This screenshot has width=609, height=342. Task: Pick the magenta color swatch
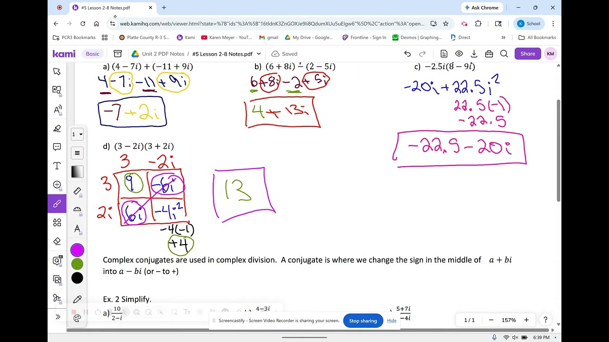77,250
